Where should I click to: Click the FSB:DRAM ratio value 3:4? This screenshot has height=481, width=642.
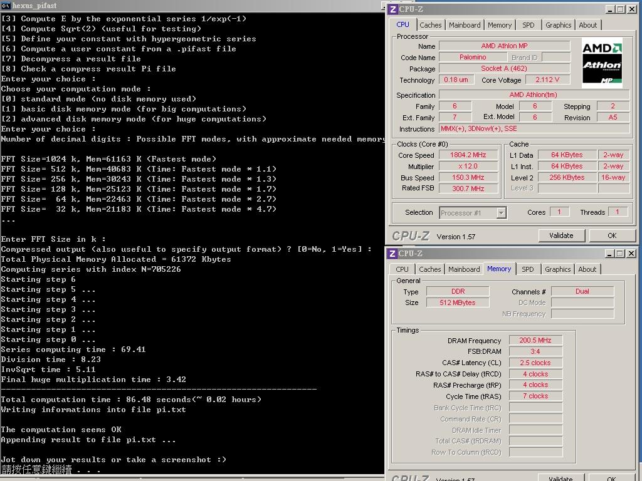[535, 351]
